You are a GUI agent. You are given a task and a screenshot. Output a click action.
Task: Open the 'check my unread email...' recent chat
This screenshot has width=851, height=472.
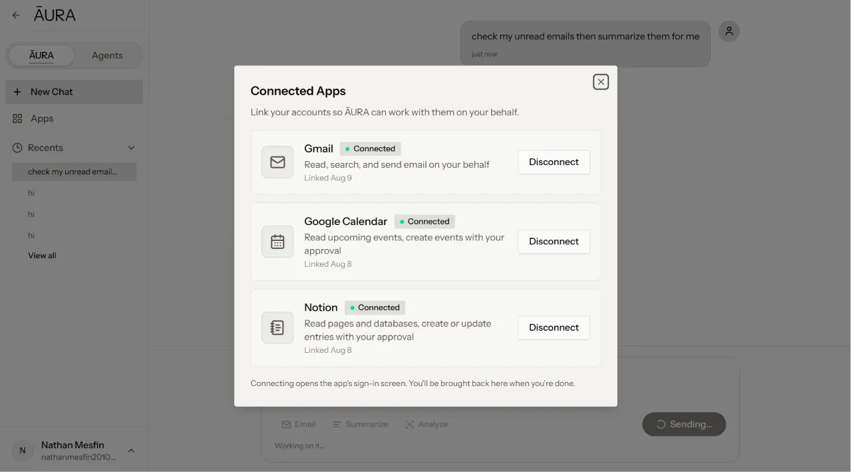click(x=74, y=172)
